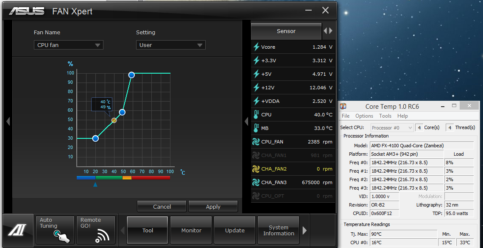Image resolution: width=483 pixels, height=248 pixels.
Task: Click the CHA_FAN3 675000 rpm reading
Action: point(317,182)
